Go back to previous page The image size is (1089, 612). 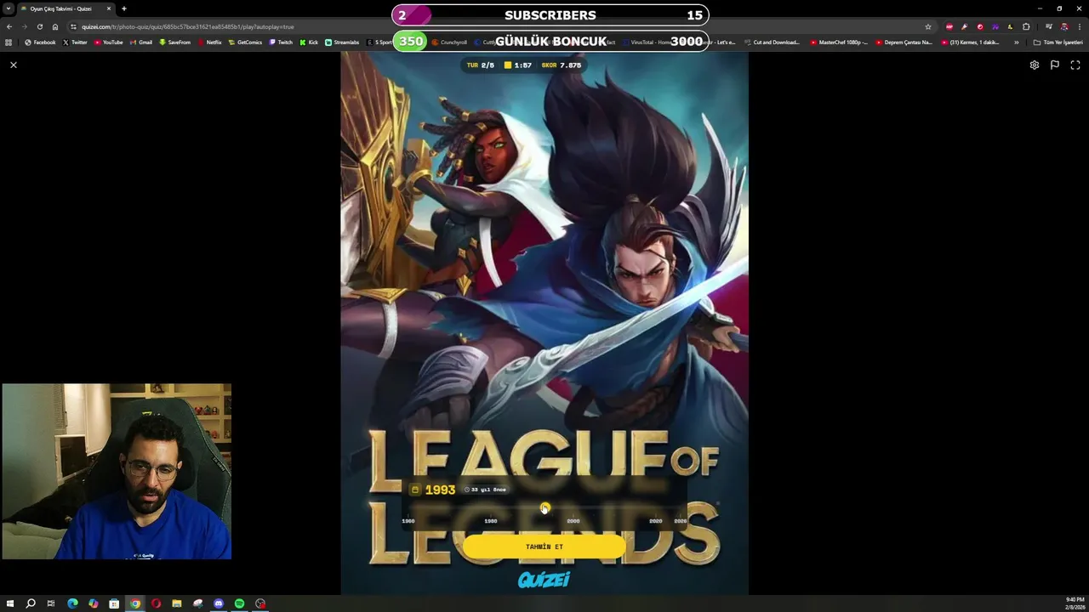pyautogui.click(x=9, y=26)
